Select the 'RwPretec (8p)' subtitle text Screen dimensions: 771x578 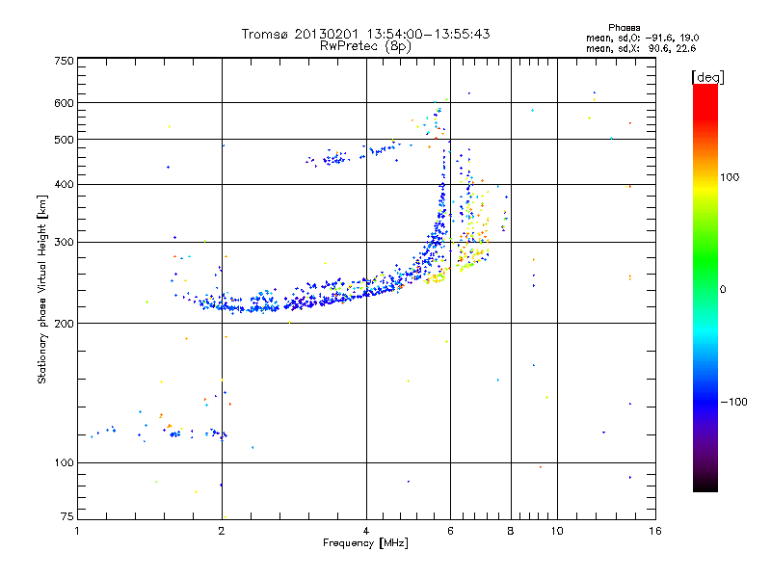(x=365, y=46)
